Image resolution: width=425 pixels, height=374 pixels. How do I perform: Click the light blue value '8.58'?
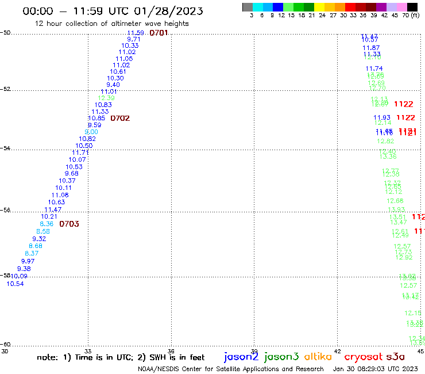[x=43, y=231]
